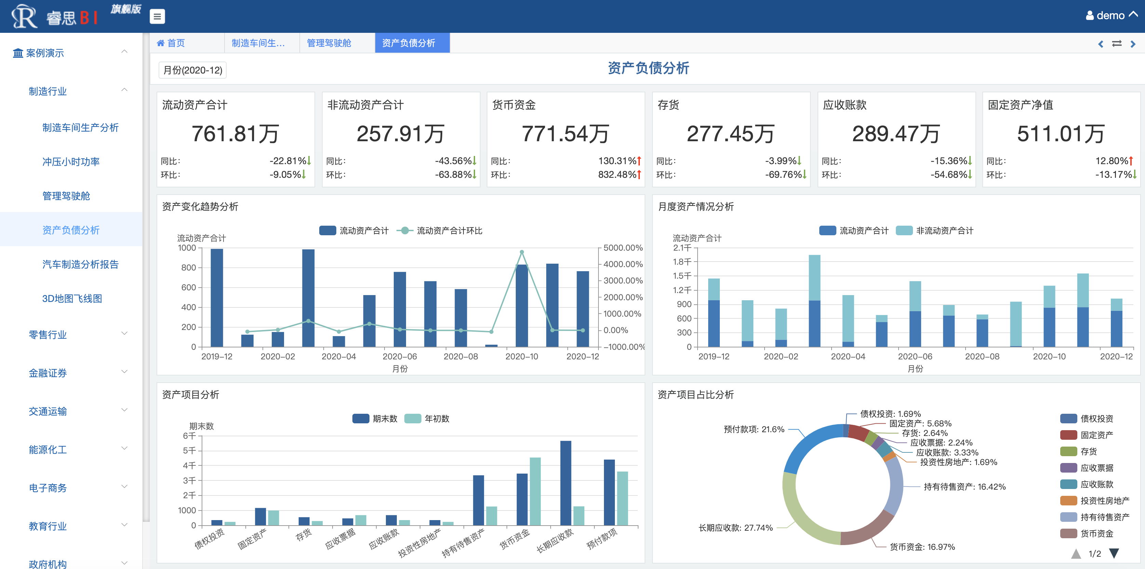Select the 资产负债分析 tab
This screenshot has height=569, width=1145.
pos(413,43)
